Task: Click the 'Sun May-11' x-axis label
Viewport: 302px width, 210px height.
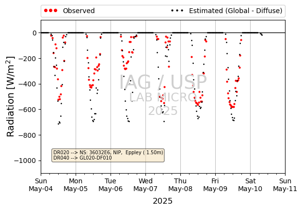Action: [285, 185]
